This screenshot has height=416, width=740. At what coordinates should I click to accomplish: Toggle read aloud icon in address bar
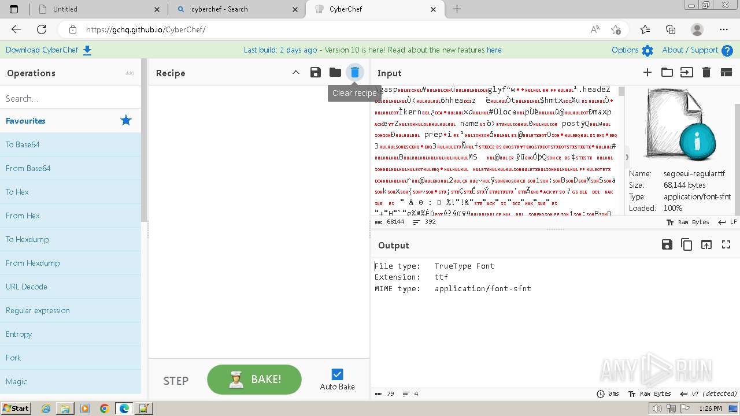(595, 29)
